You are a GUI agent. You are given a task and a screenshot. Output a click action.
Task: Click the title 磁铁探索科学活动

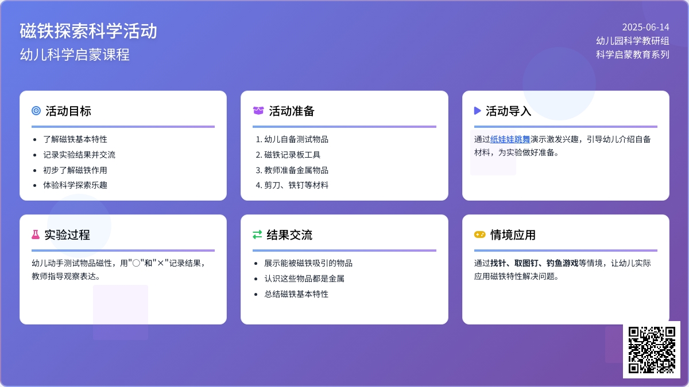coord(88,30)
